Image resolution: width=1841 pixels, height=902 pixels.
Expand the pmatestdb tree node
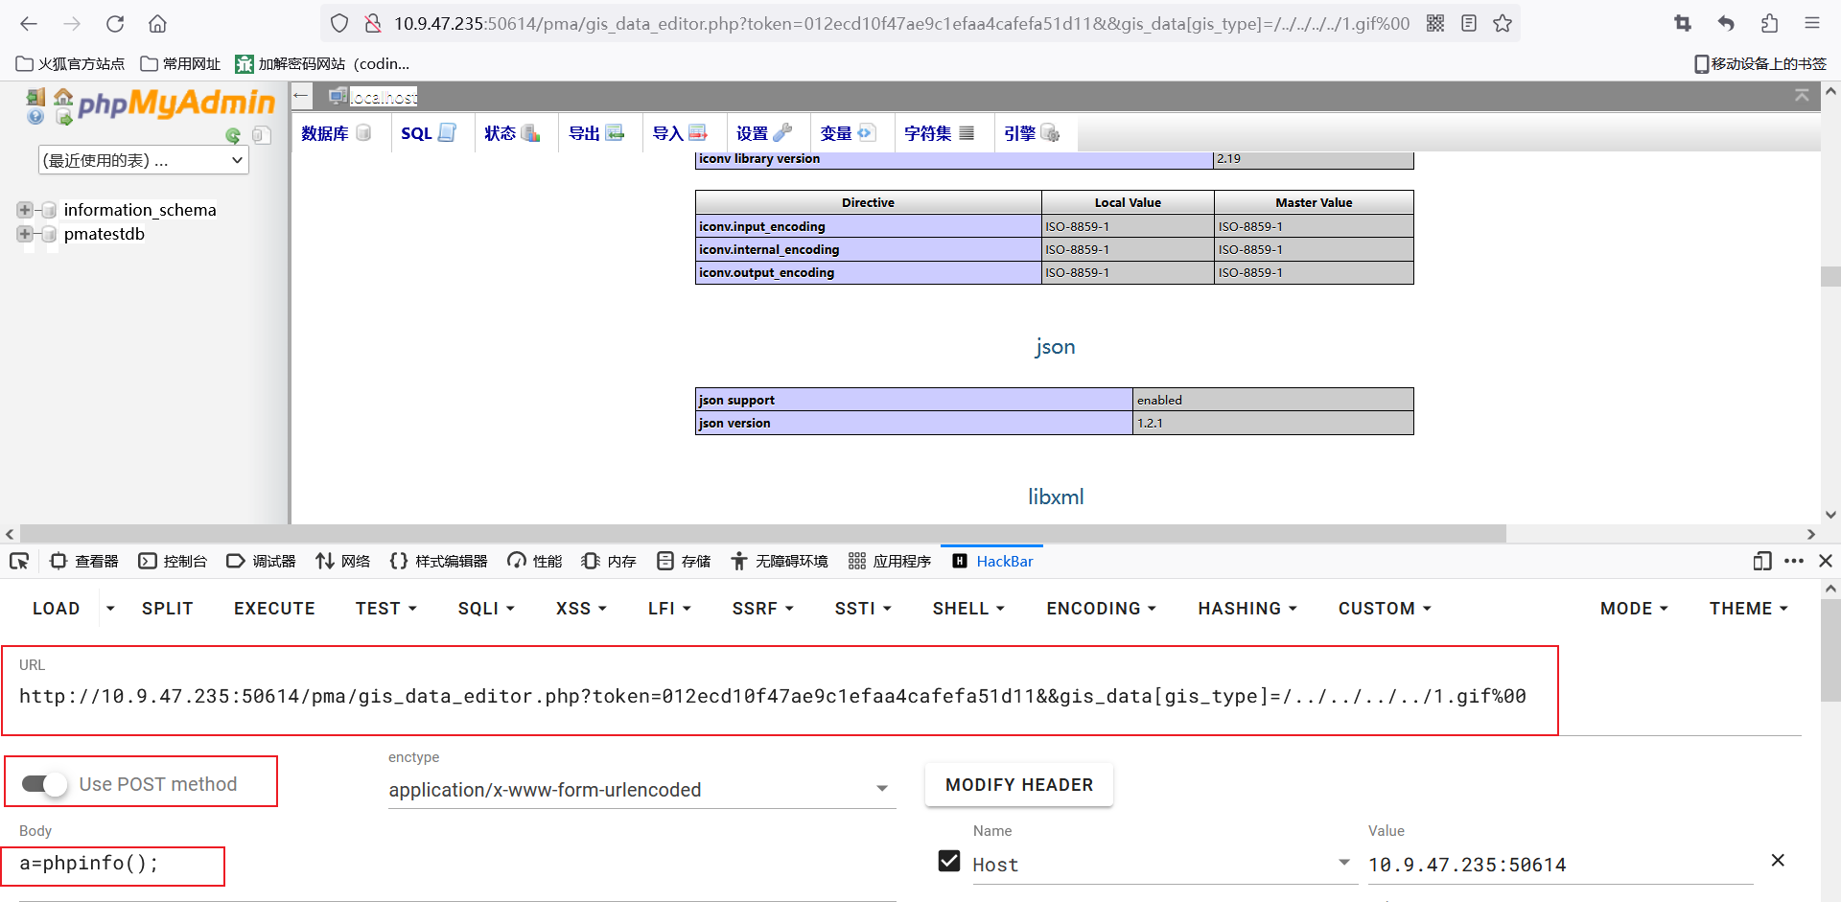[x=24, y=234]
